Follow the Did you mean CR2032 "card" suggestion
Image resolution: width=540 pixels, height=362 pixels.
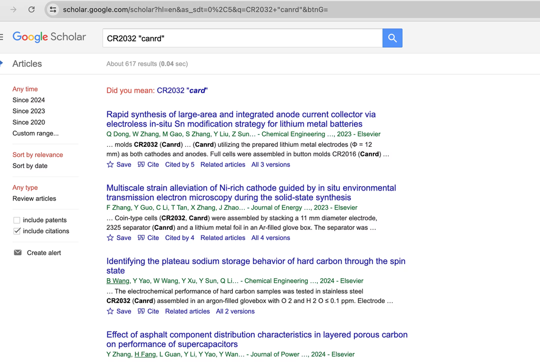coord(182,90)
